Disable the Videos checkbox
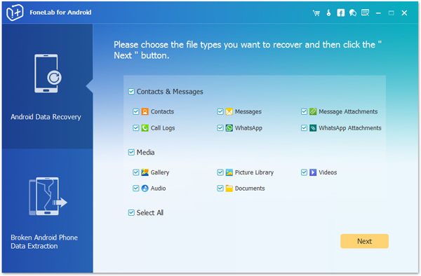This screenshot has height=276, width=421. click(304, 172)
